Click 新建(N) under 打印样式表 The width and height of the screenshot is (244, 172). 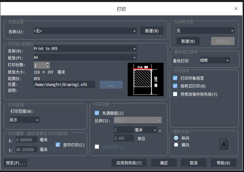click(188, 41)
